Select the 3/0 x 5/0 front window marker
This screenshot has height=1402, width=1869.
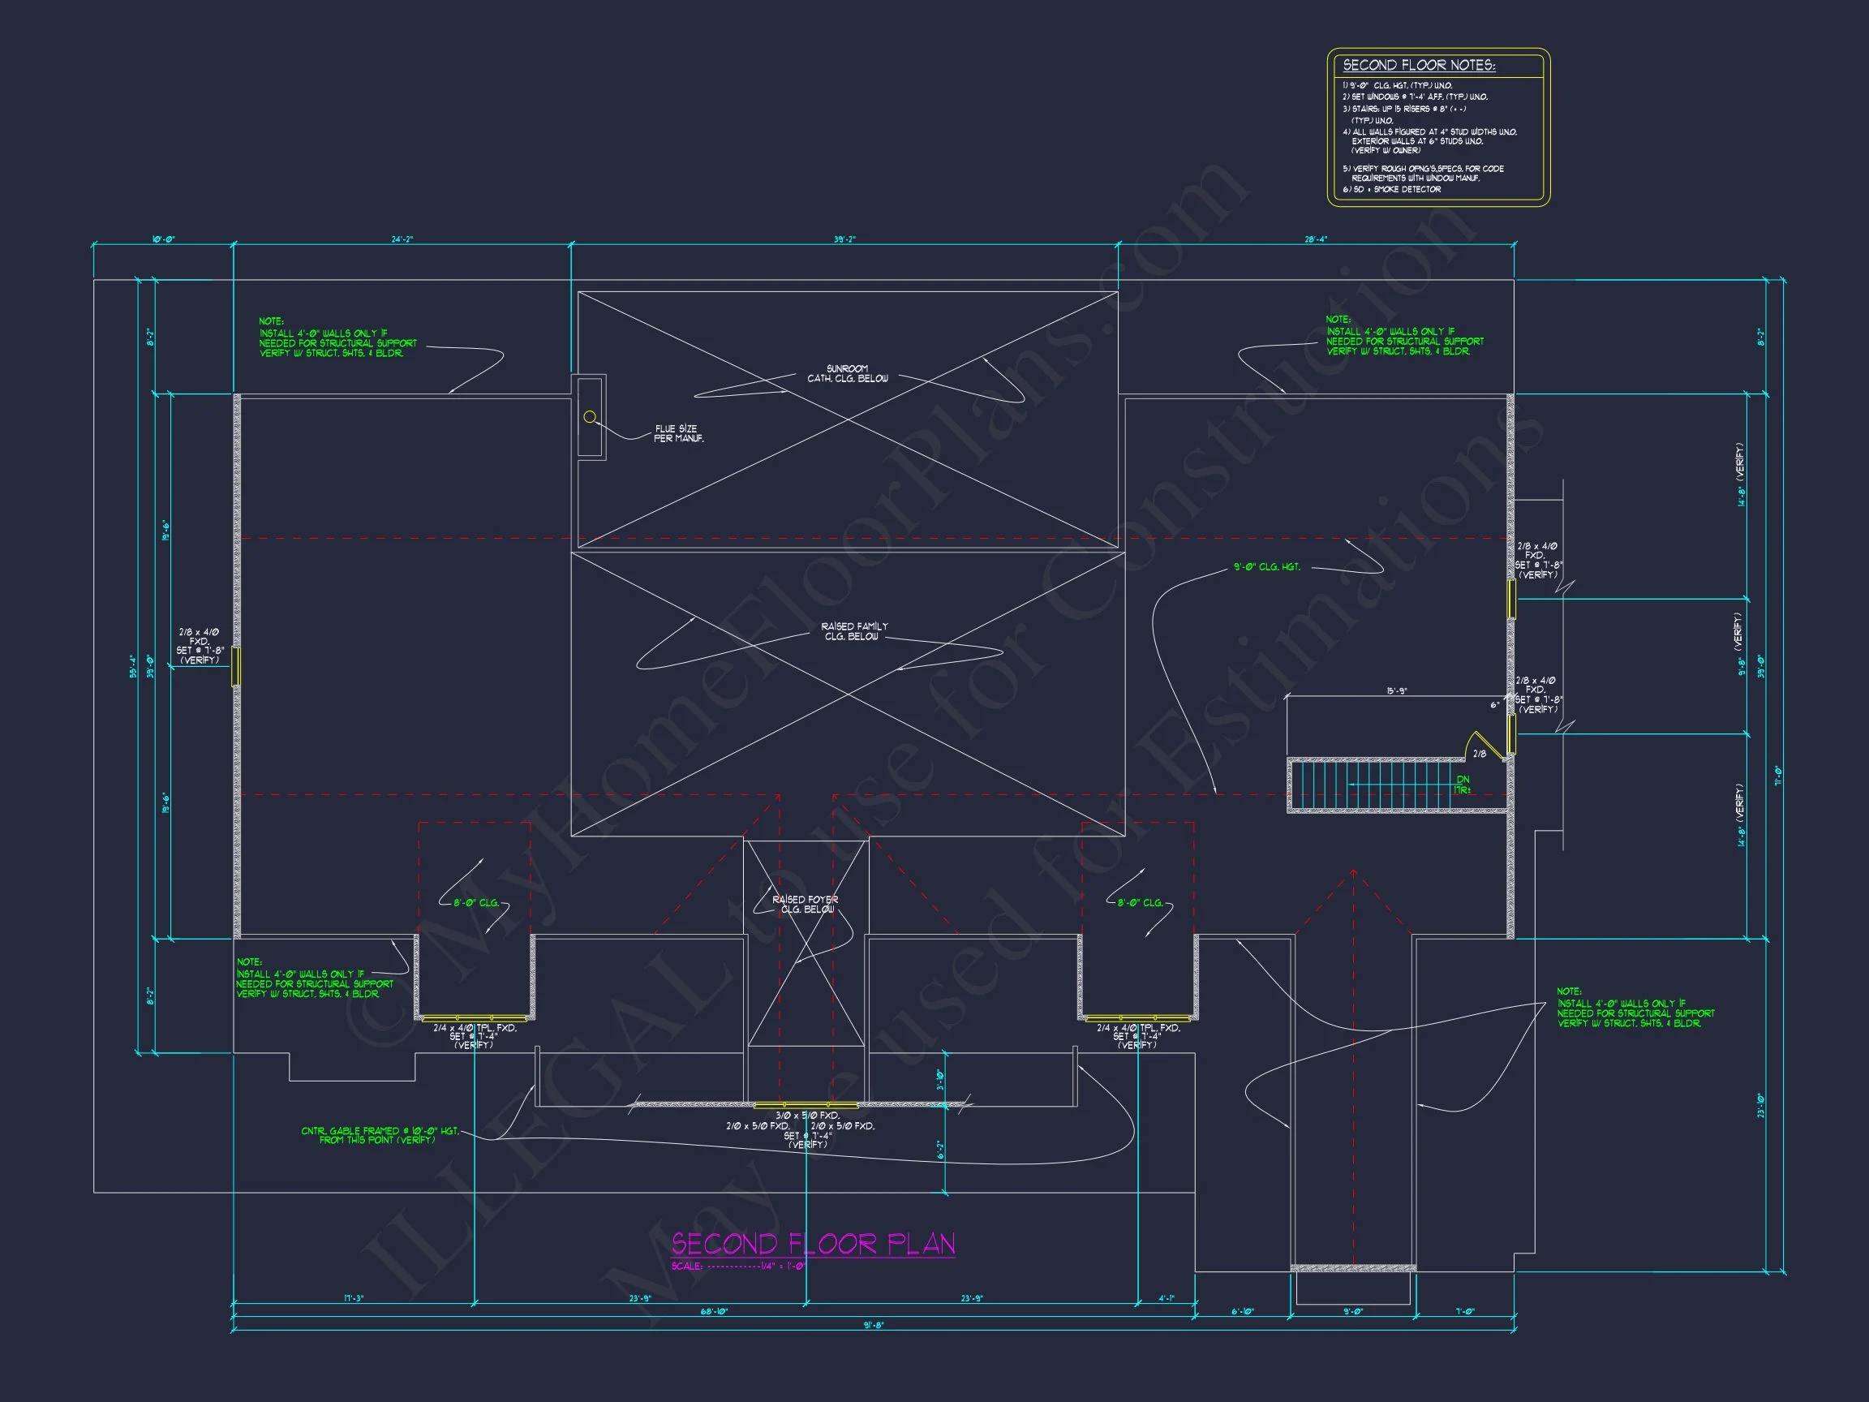click(806, 1104)
